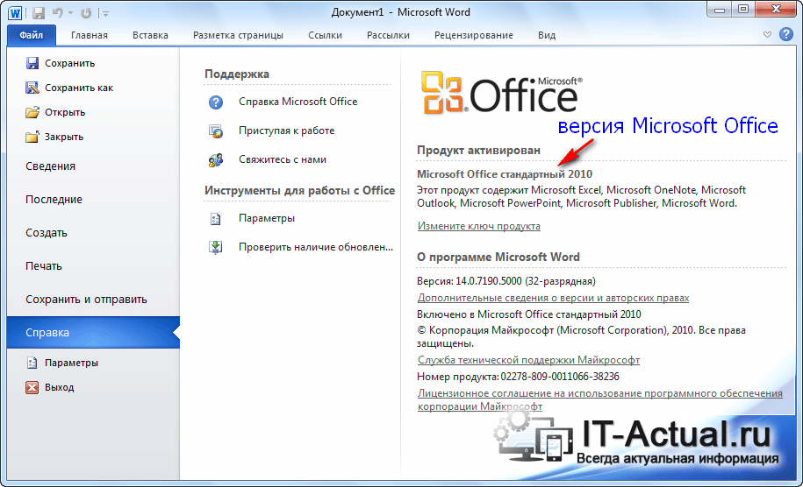Open the Разметка страницы tab

click(x=238, y=35)
